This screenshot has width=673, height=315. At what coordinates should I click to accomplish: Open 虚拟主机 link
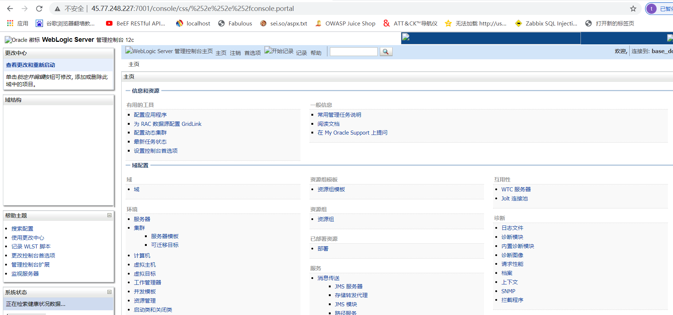145,264
